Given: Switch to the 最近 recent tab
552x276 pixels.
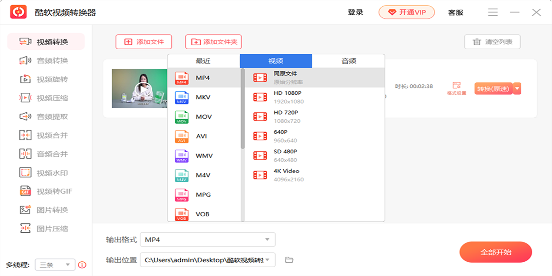Looking at the screenshot, I should click(203, 61).
